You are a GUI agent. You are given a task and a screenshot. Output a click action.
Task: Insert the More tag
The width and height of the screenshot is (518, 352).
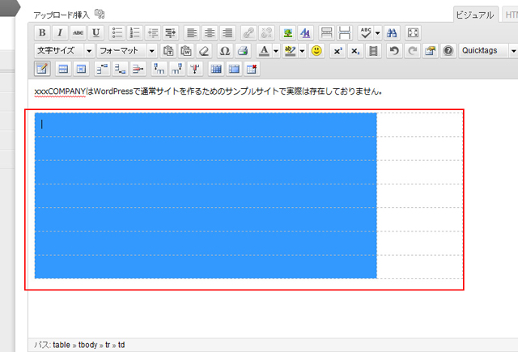[327, 32]
